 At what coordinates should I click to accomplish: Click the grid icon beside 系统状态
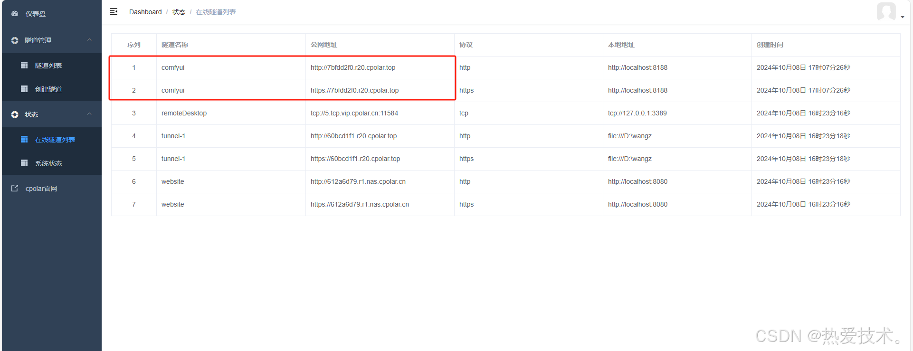coord(24,163)
